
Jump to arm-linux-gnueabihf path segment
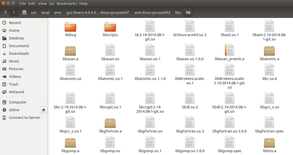tap(153, 13)
